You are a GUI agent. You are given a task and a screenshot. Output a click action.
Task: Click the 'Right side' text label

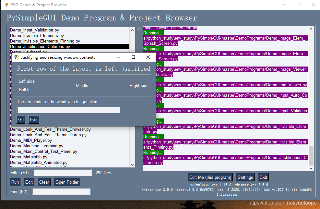point(139,86)
